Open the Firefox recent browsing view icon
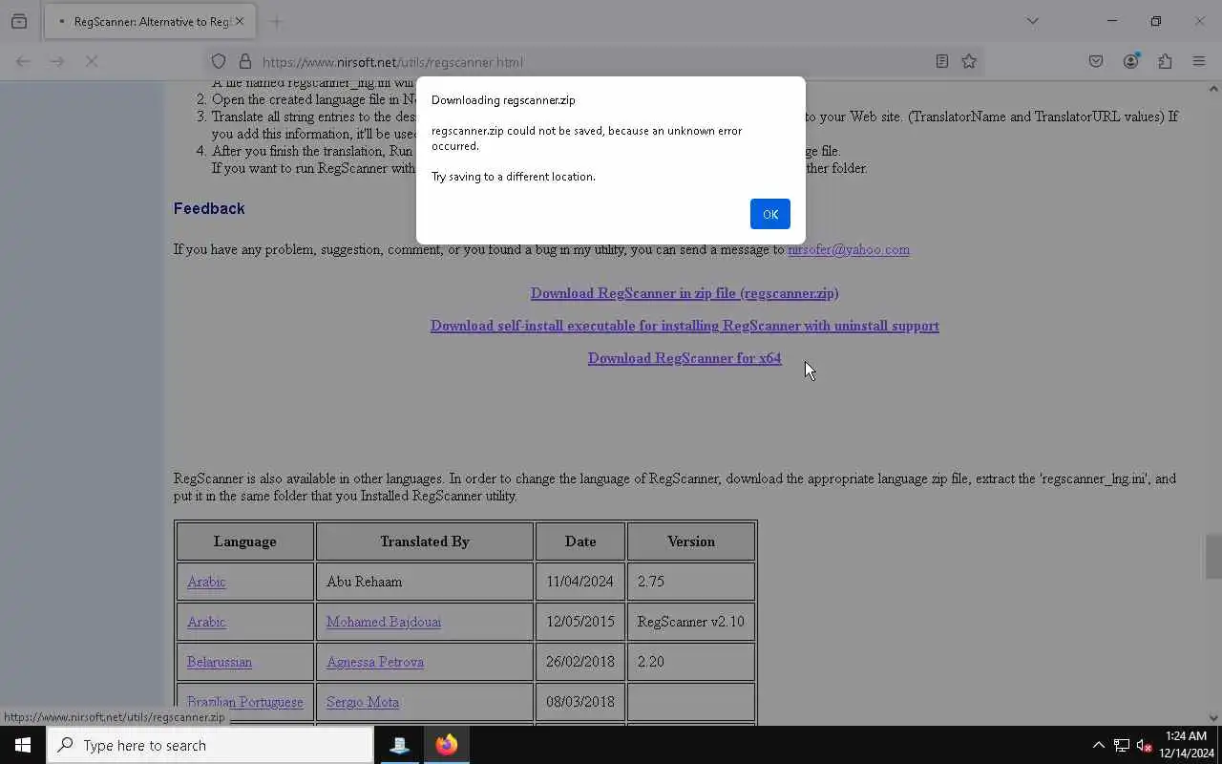This screenshot has width=1222, height=764. pos(19,21)
